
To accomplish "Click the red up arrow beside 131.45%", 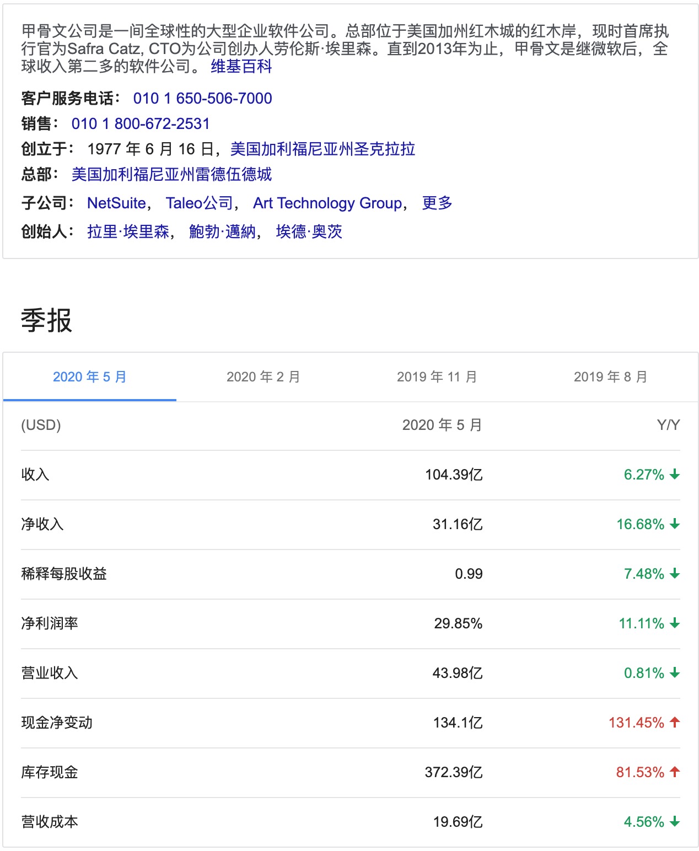I will (x=675, y=723).
